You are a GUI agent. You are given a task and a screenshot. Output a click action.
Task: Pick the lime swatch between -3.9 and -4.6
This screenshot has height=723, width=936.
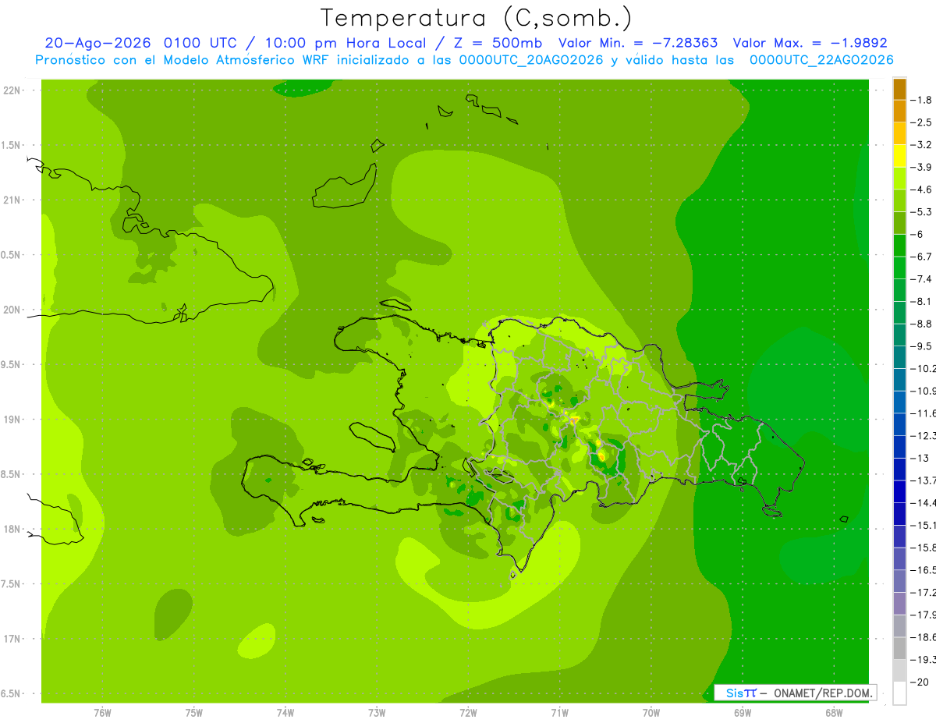tap(899, 179)
